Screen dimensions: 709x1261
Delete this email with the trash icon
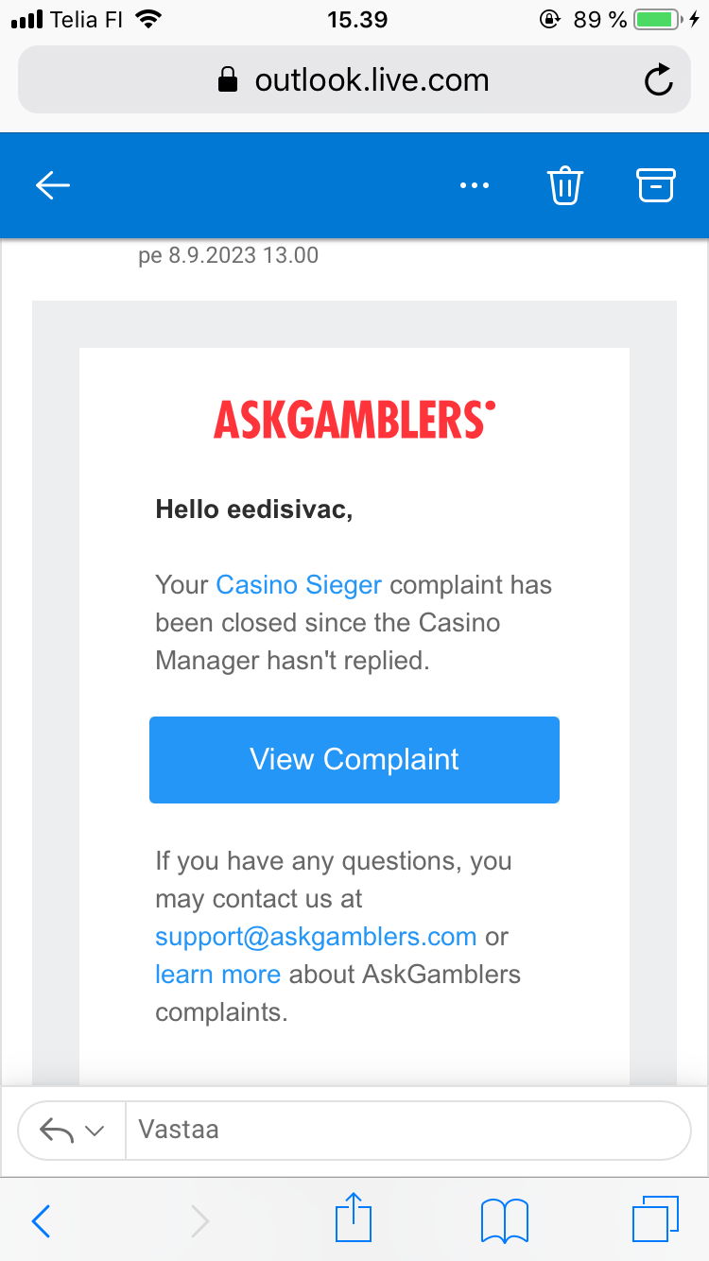565,185
